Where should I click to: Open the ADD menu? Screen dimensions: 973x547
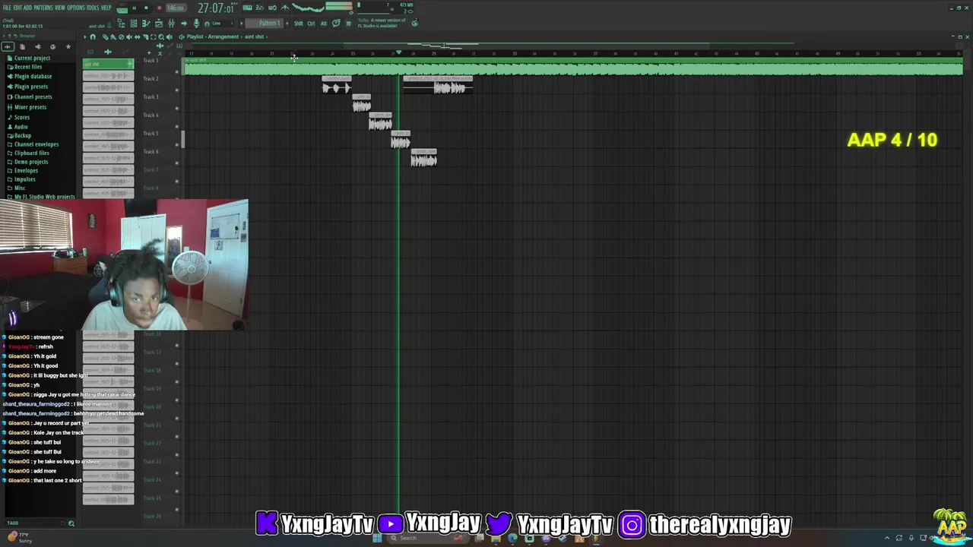[x=27, y=8]
